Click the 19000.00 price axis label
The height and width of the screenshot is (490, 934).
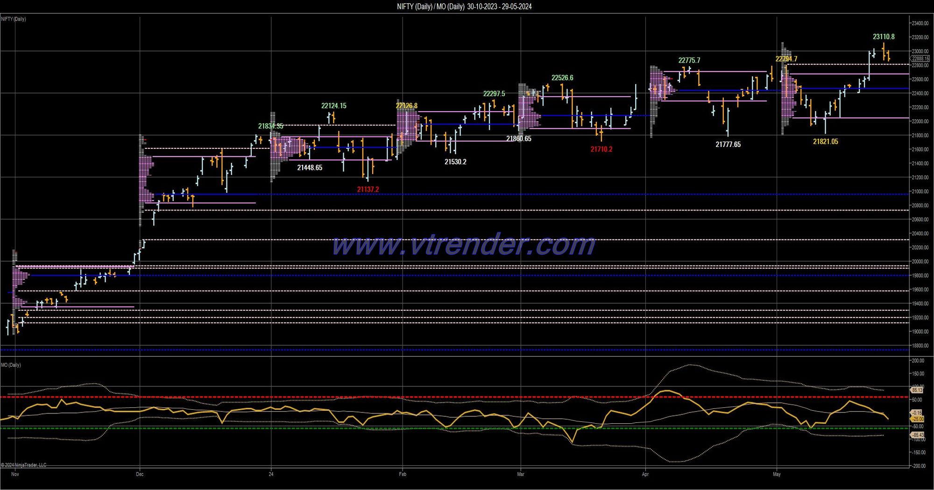pos(920,331)
